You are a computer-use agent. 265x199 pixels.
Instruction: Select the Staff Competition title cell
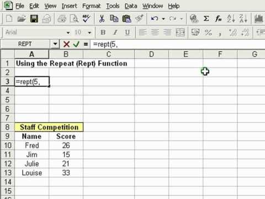(x=49, y=127)
